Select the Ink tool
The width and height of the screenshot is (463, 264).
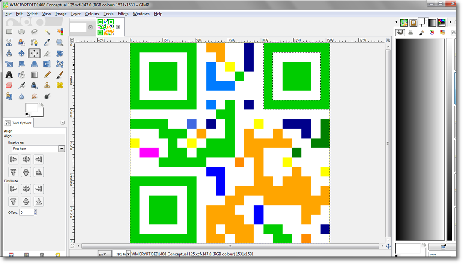[34, 85]
